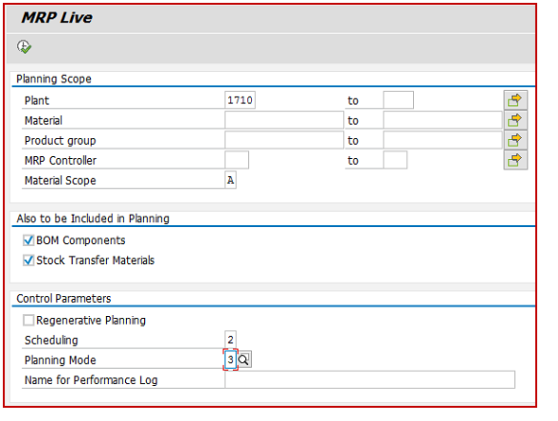558x421 pixels.
Task: Open Planning Mode search help
Action: (x=244, y=360)
